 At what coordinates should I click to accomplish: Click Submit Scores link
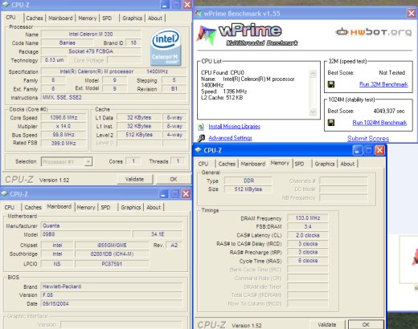(368, 139)
